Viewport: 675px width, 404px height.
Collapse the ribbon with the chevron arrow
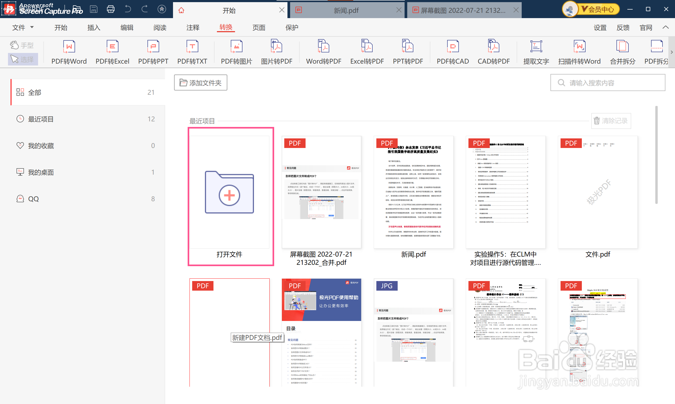point(665,27)
